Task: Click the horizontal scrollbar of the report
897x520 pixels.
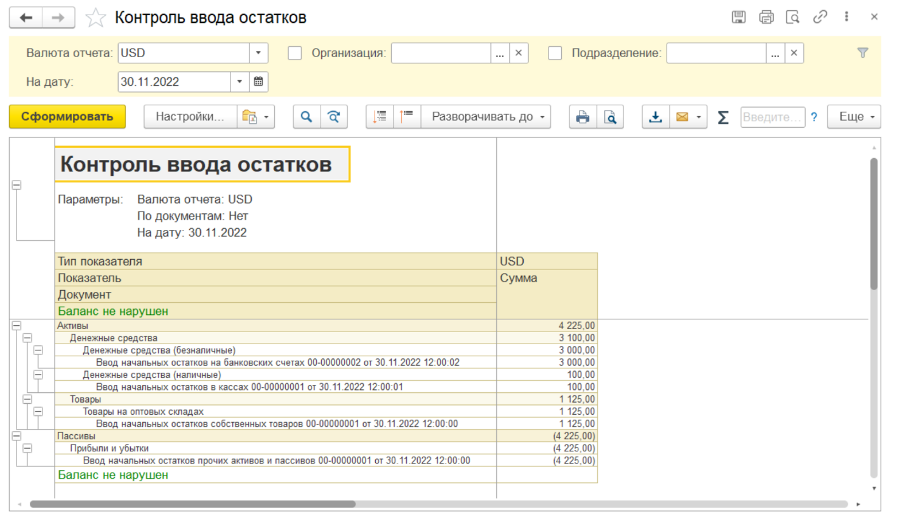Action: [192, 504]
